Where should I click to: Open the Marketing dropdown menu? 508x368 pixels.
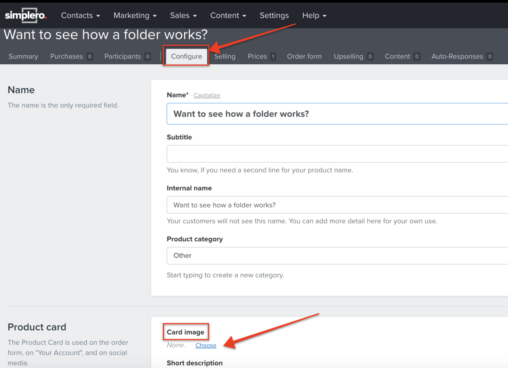click(x=135, y=15)
